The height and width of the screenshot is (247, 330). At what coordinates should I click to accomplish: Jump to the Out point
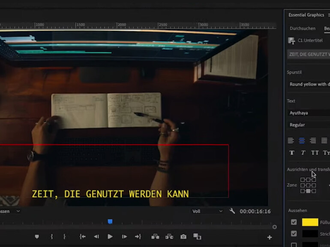[138, 237]
